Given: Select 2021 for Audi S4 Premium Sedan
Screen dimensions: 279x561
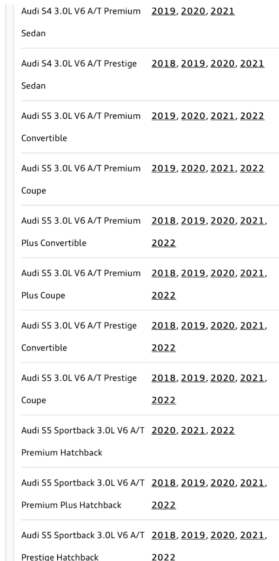Looking at the screenshot, I should coord(223,11).
